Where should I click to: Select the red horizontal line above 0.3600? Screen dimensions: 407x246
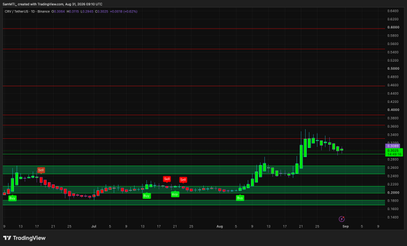194,125
